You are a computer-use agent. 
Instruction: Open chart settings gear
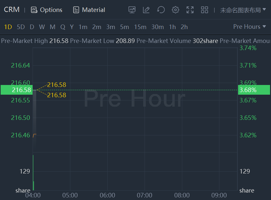click(175, 10)
